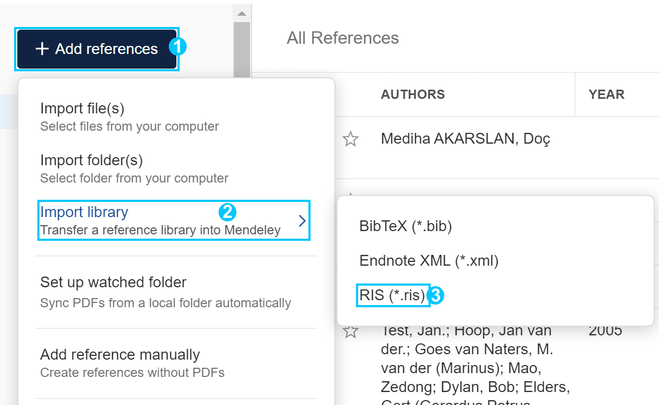Click the sidebar scrollbar up arrow

[x=242, y=13]
